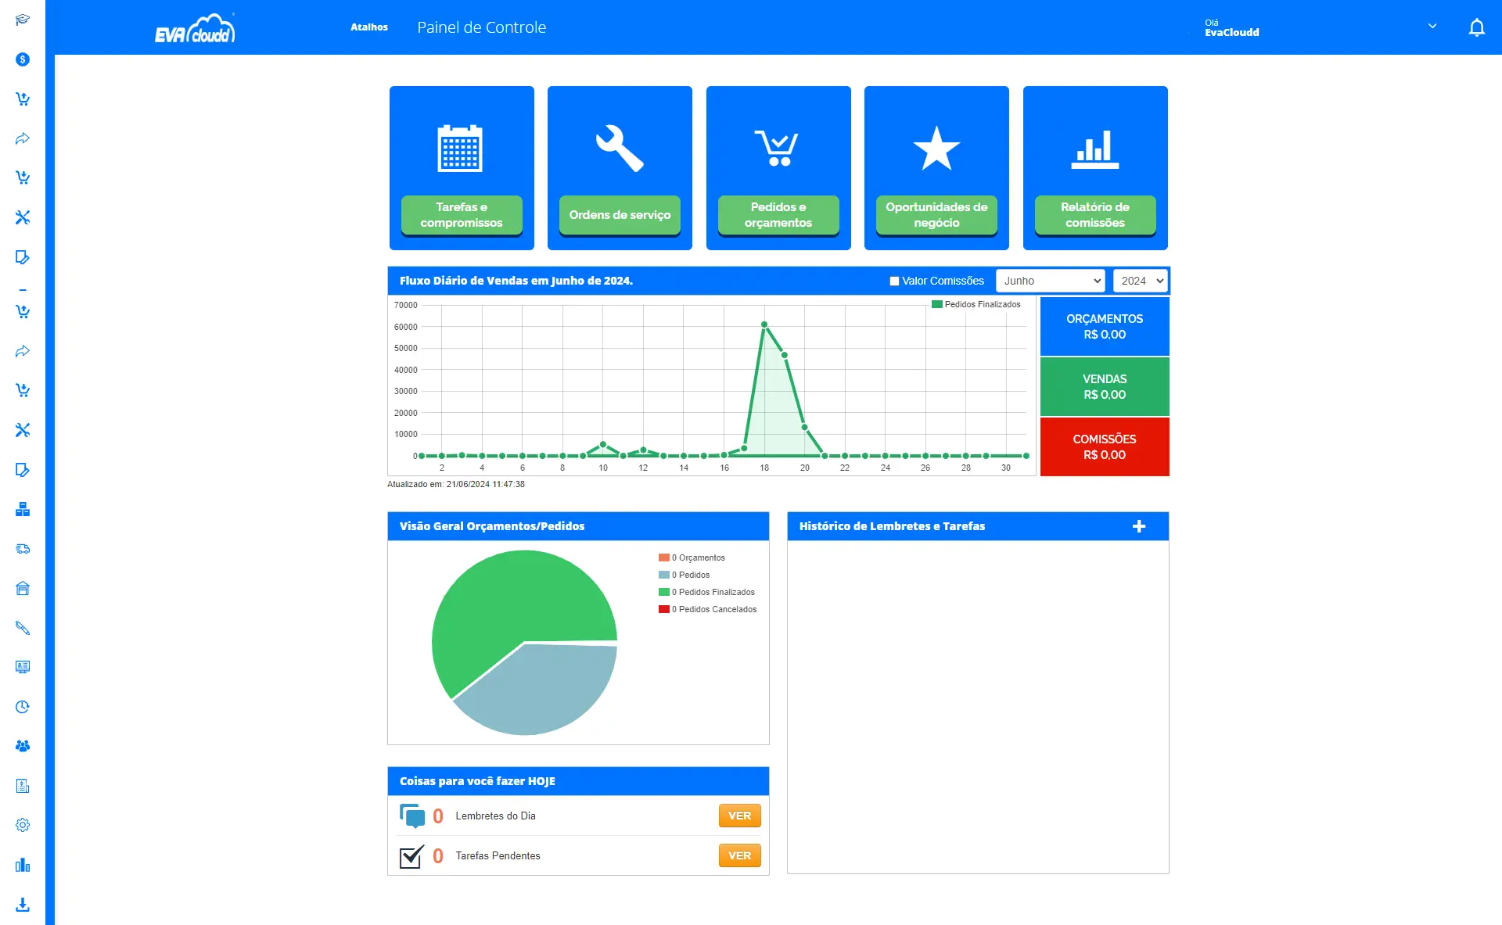Click the green VENDAS summary box

coord(1104,386)
